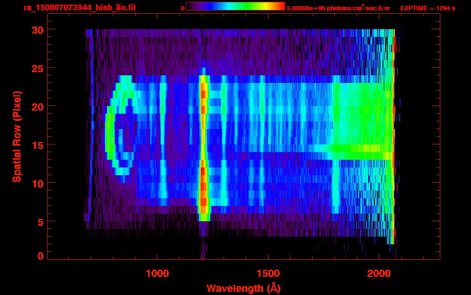This screenshot has height=295, width=471.
Task: Click the colorbar minimum value 0
Action: [183, 8]
